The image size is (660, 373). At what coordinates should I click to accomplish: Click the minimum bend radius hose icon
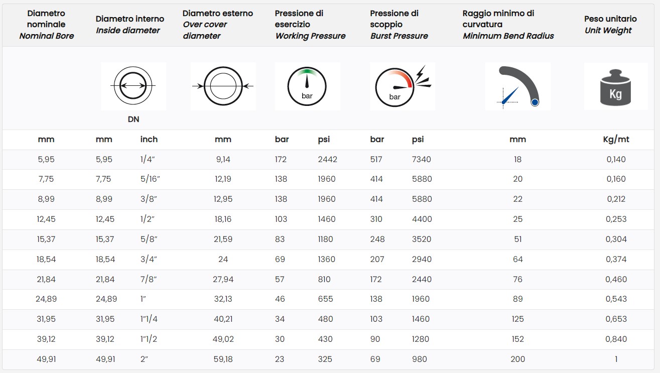point(517,86)
